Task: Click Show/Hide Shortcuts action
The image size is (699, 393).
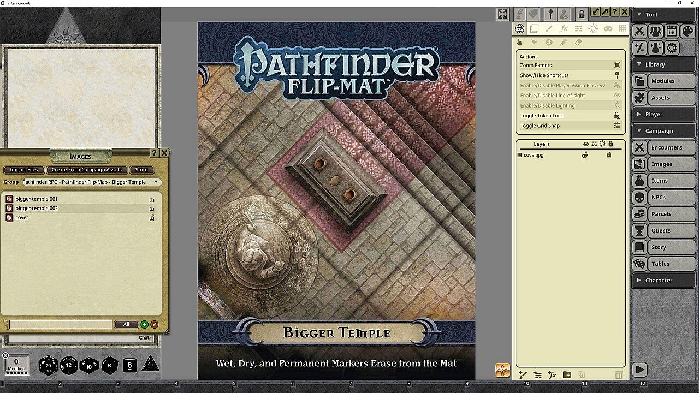Action: [x=570, y=75]
